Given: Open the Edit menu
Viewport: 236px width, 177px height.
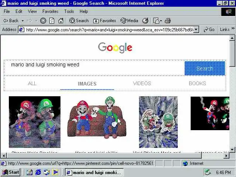Looking at the screenshot, I should coord(19,11).
